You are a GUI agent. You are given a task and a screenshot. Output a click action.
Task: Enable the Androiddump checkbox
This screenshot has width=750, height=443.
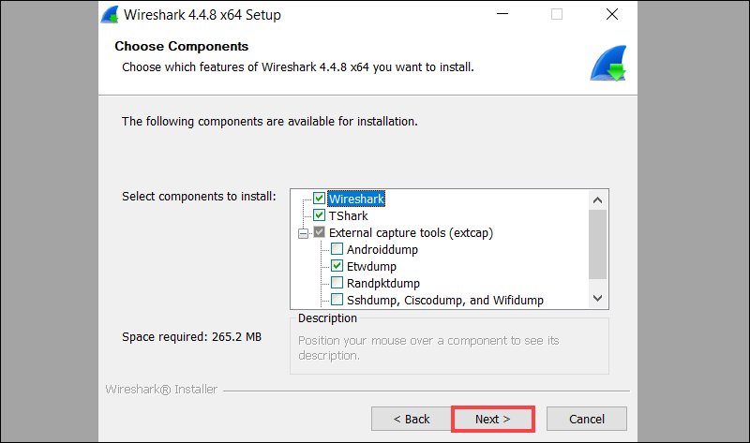pyautogui.click(x=337, y=249)
